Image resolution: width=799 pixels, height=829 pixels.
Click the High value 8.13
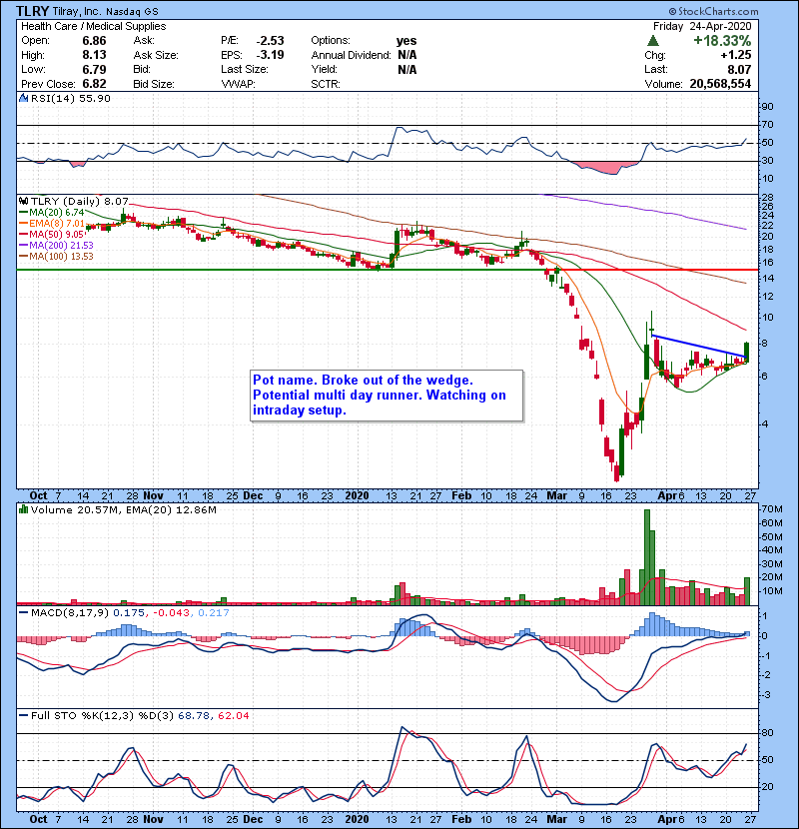pos(94,55)
